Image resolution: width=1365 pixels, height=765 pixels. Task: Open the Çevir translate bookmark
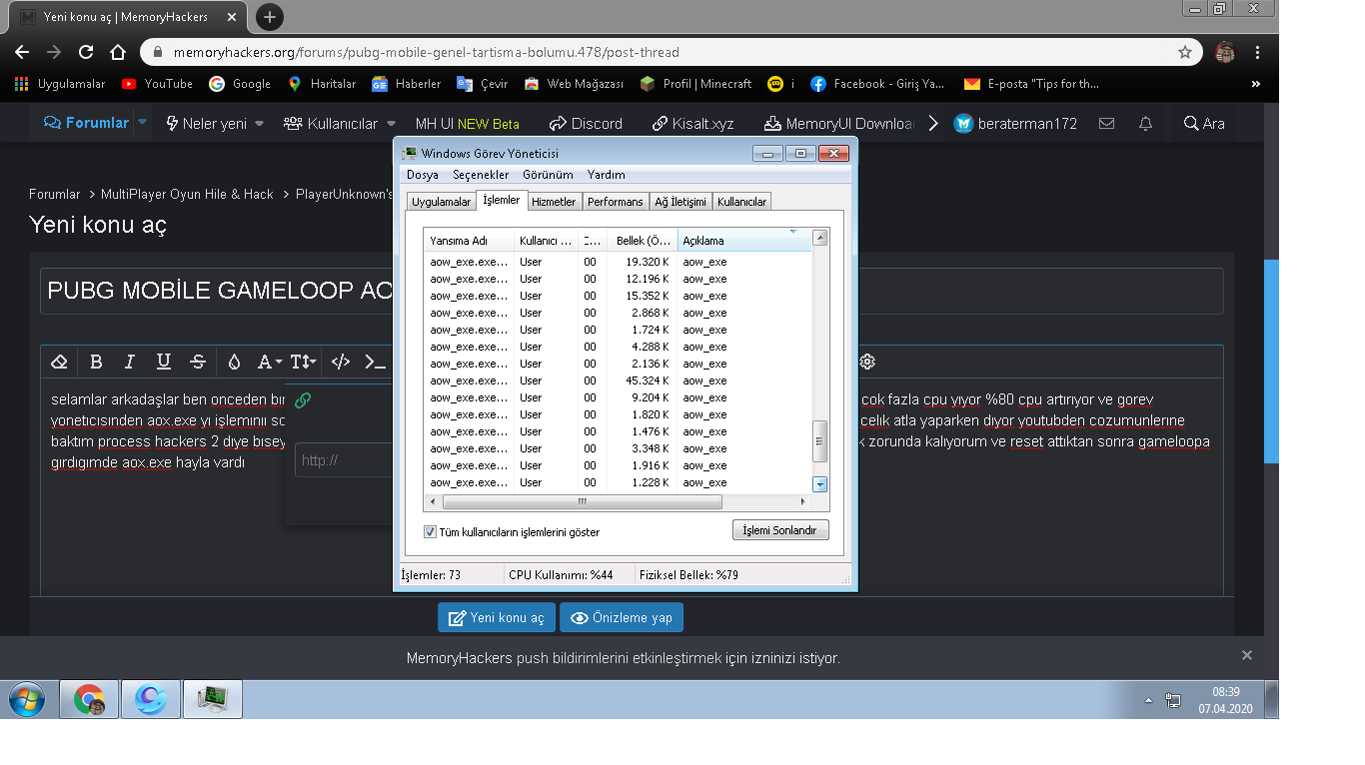pyautogui.click(x=483, y=84)
